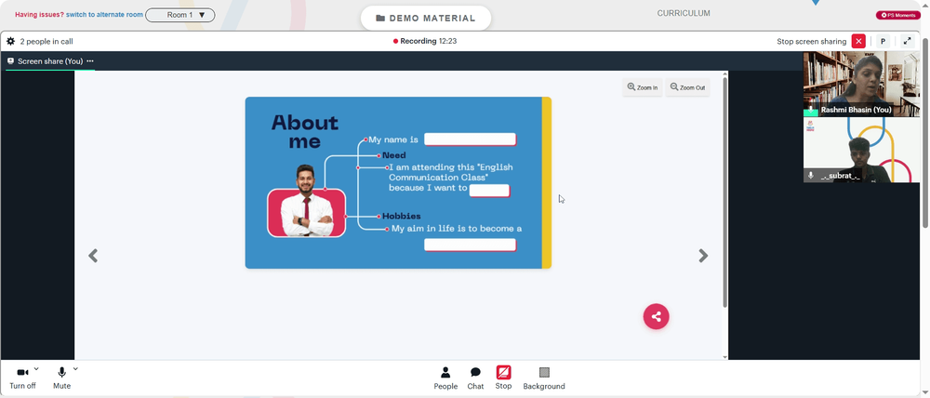Turn off the camera
Image resolution: width=930 pixels, height=398 pixels.
[22, 378]
